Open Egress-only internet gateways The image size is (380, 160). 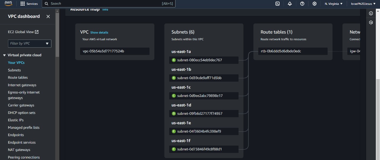click(24, 95)
